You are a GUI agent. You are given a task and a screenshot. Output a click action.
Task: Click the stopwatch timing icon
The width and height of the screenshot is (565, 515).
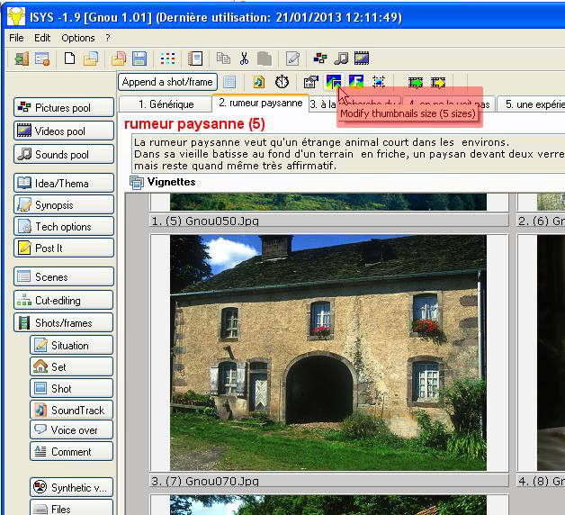pos(282,82)
